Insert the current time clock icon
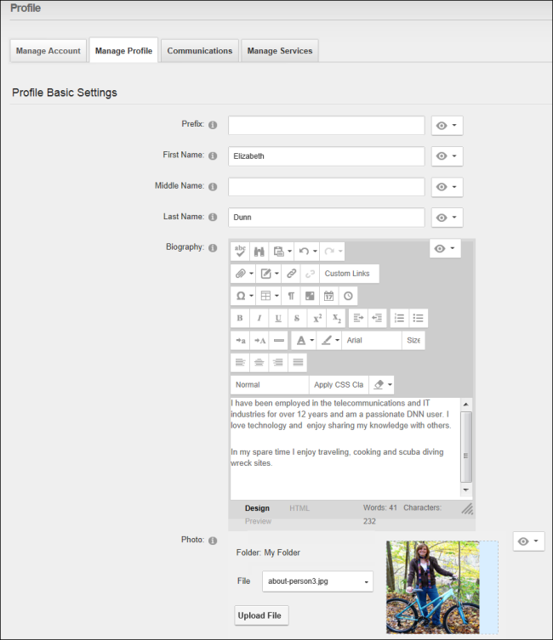This screenshot has height=640, width=553. pos(348,296)
